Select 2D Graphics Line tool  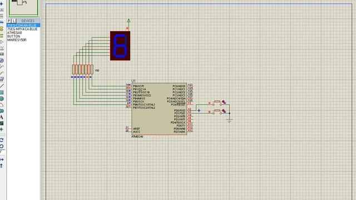click(x=2, y=86)
